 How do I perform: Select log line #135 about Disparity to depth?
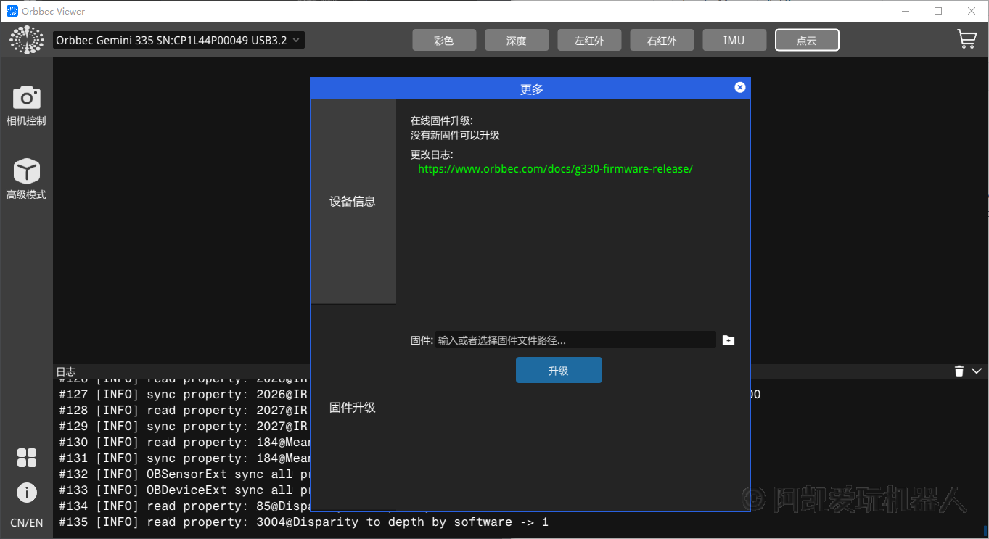coord(304,522)
